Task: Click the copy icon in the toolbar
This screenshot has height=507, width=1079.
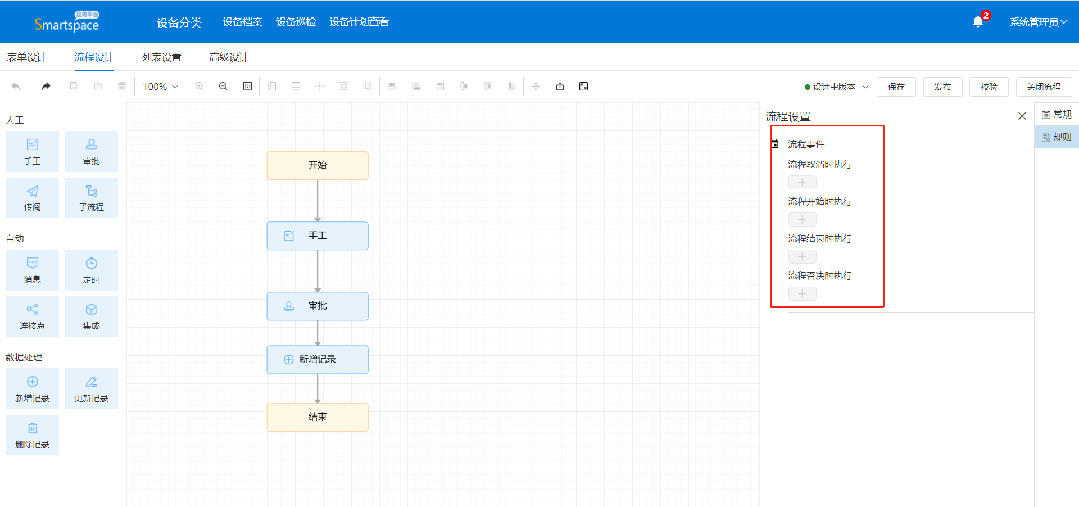Action: [x=74, y=87]
